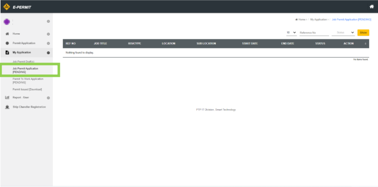Click the E-PERMIT logo icon

pyautogui.click(x=6, y=7)
